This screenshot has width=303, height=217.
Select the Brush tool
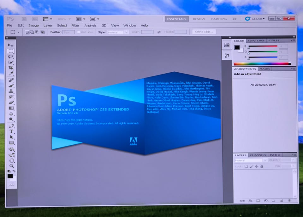click(11, 86)
